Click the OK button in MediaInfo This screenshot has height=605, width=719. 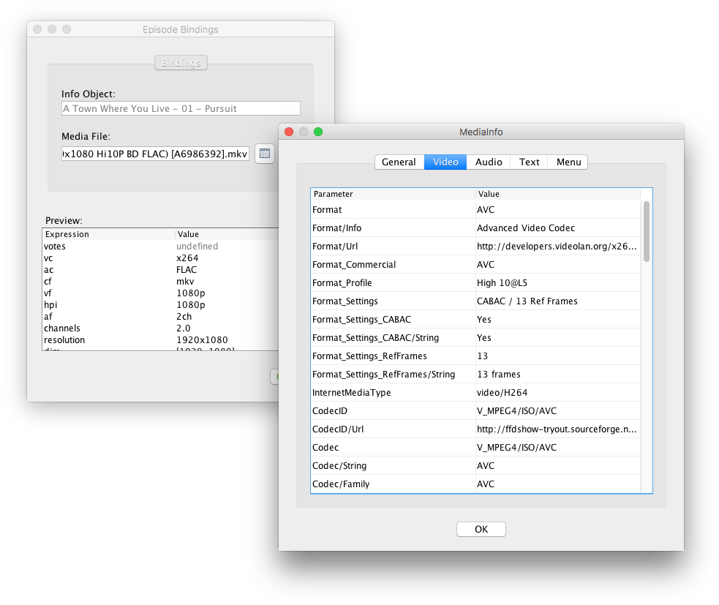[x=481, y=530]
